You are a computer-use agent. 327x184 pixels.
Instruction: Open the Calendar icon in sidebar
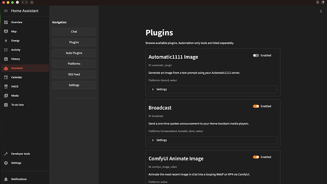[x=6, y=77]
